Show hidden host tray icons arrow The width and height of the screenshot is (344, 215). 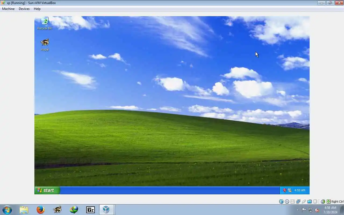pos(297,210)
